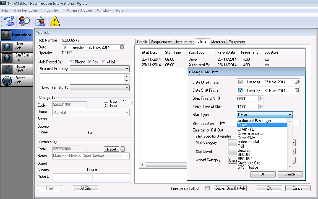Click the ManStat RI title bar app icon
Viewport: 318px width, 199px height.
click(3, 3)
